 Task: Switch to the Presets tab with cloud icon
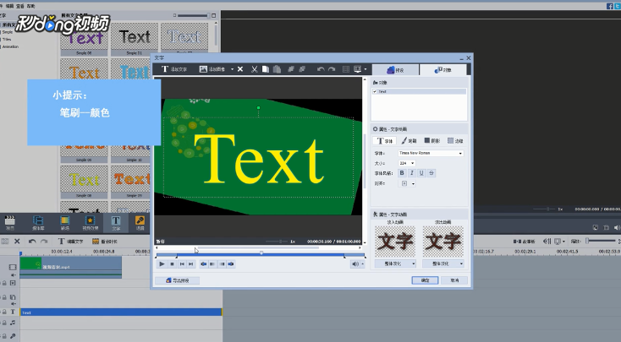pos(395,70)
